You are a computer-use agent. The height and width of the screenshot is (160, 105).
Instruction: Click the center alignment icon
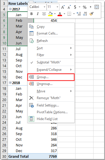[x=44, y=14]
